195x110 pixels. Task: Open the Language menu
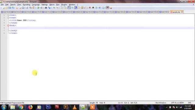pos(36,5)
